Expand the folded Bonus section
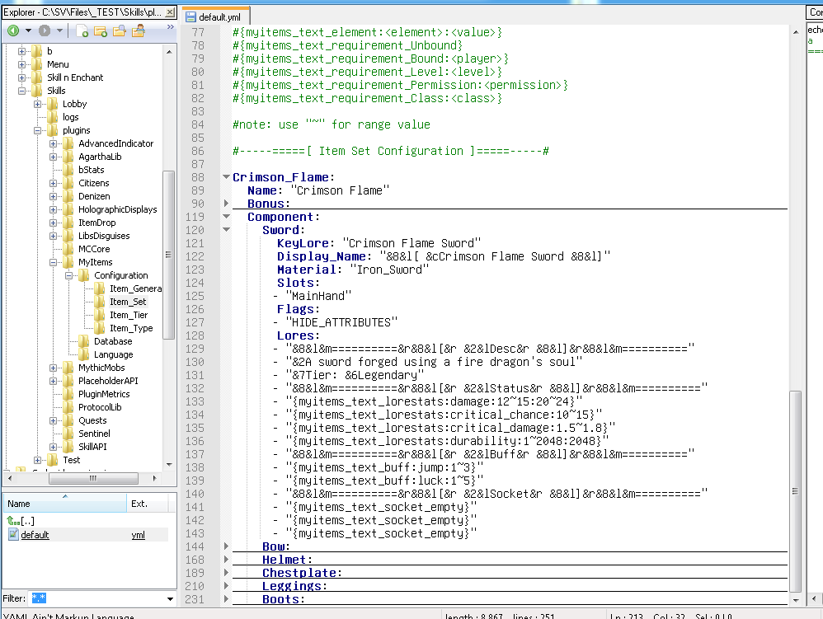823x619 pixels. pos(227,204)
